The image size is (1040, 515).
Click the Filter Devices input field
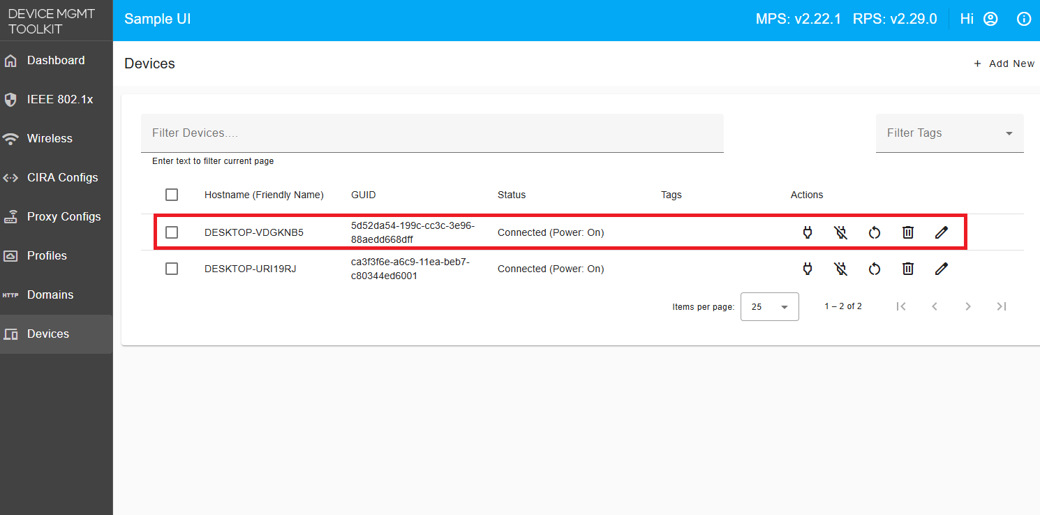click(x=431, y=133)
